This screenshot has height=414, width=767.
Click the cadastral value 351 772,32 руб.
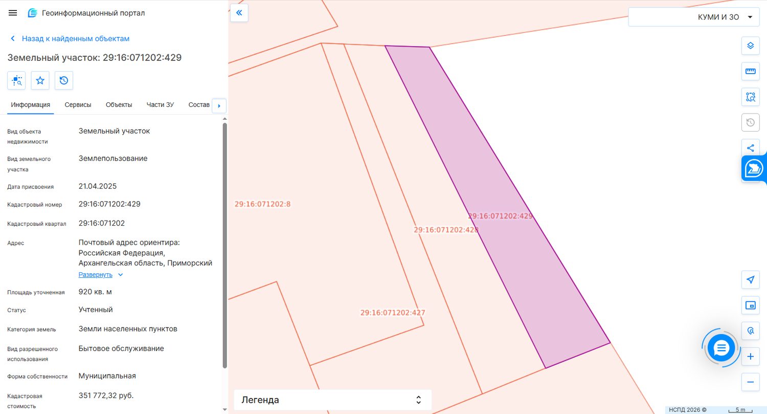tap(106, 396)
